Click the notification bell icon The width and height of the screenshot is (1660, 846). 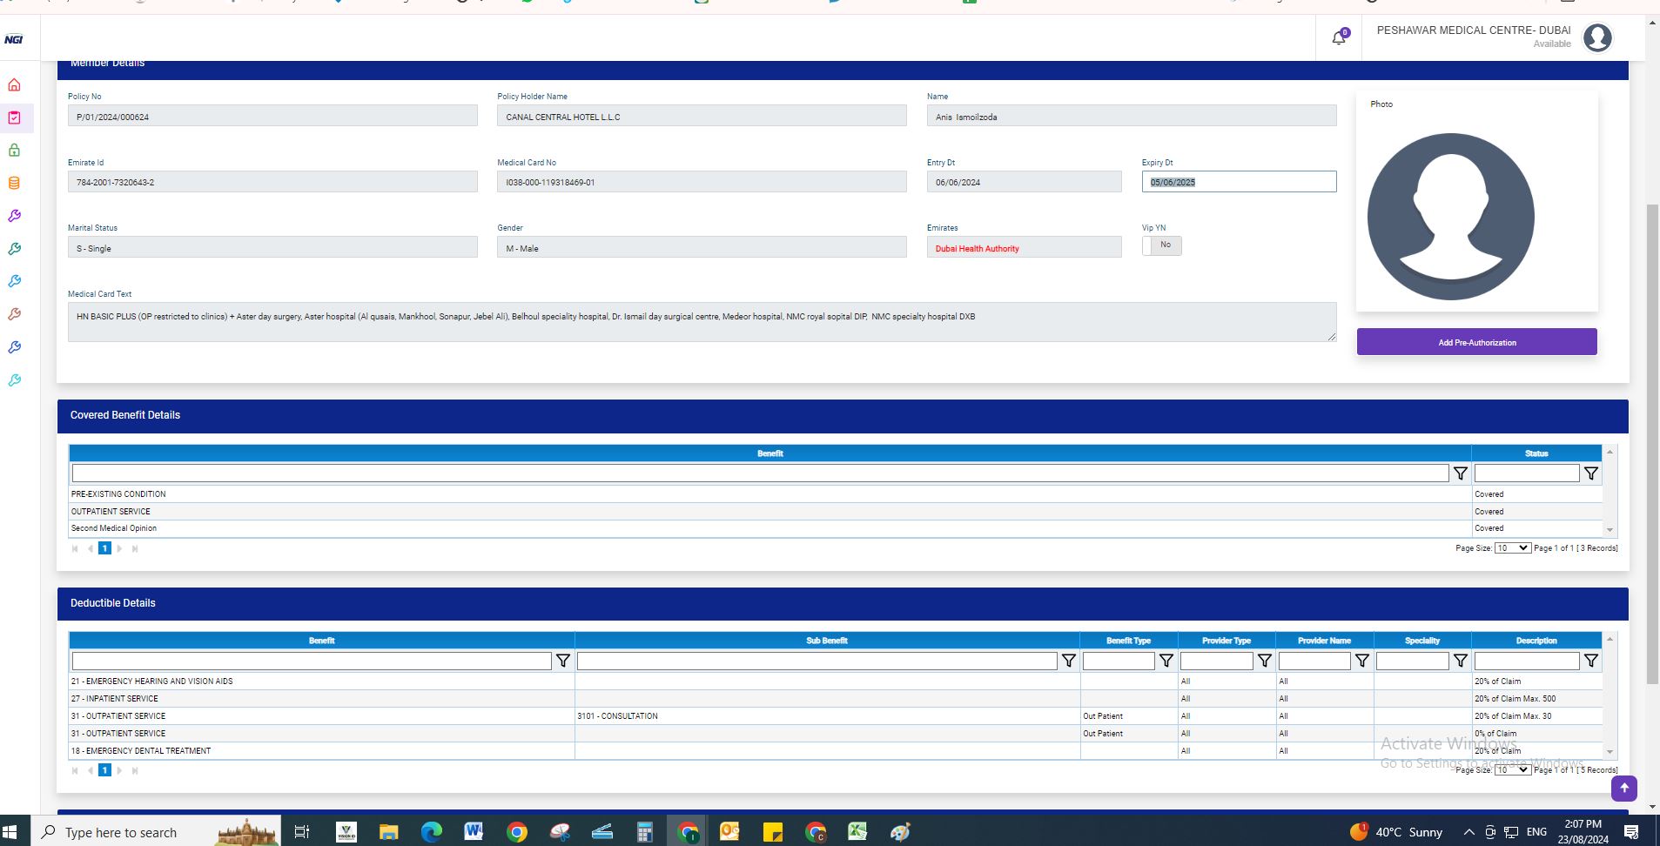1339,38
